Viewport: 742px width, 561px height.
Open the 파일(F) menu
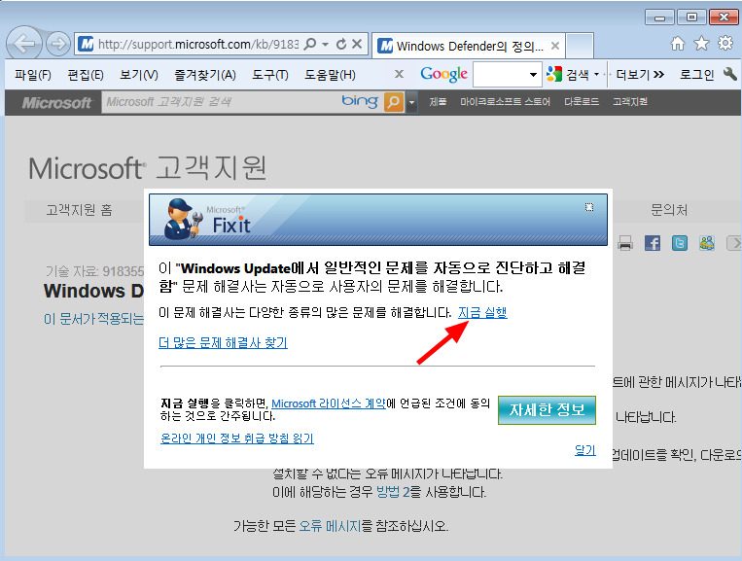[x=33, y=75]
